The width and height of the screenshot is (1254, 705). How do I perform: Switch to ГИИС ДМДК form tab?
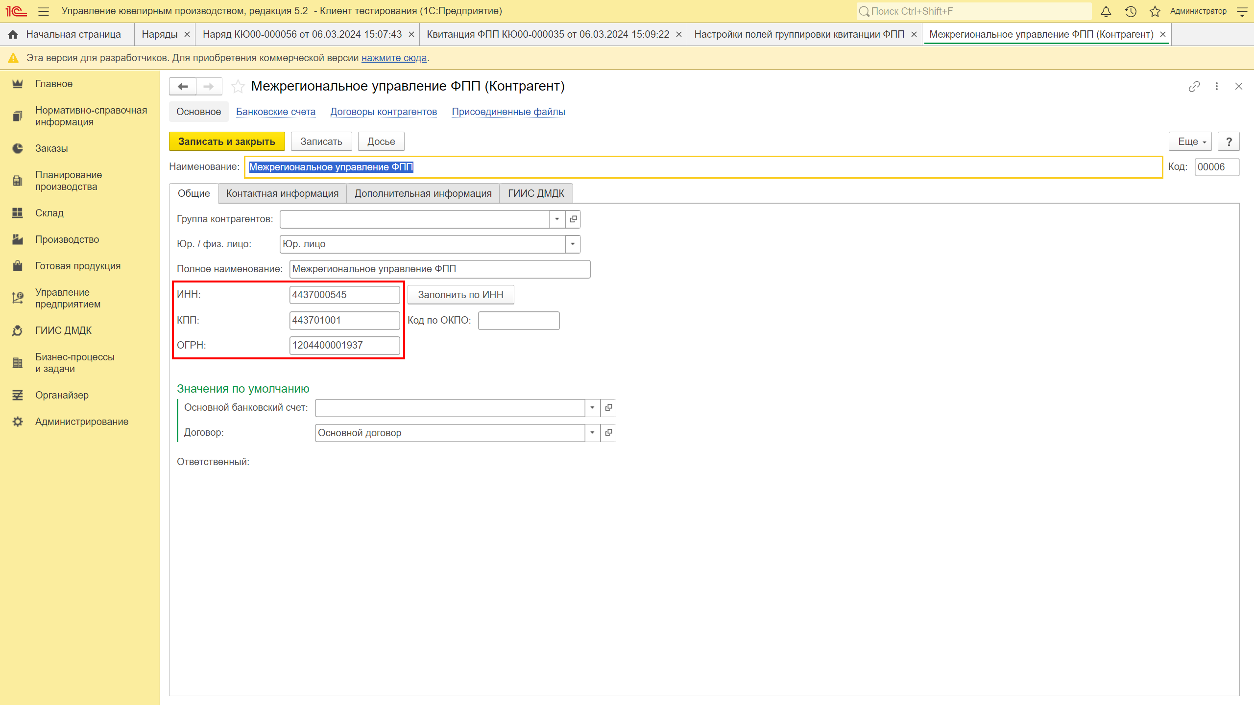(536, 193)
